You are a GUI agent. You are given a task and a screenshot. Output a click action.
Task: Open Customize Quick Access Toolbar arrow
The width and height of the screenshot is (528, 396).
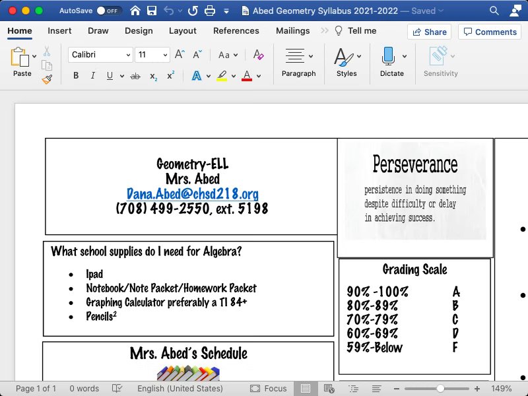(226, 11)
